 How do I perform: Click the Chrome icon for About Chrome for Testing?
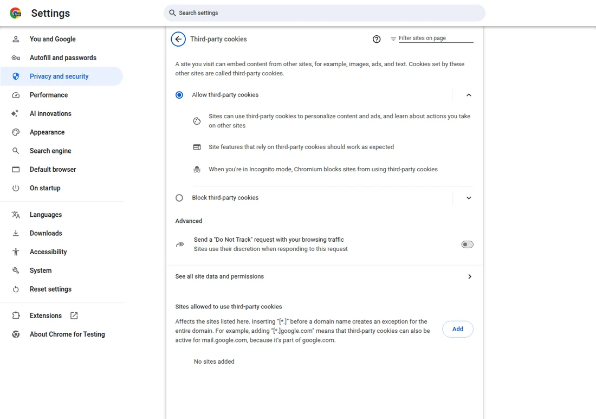(16, 334)
